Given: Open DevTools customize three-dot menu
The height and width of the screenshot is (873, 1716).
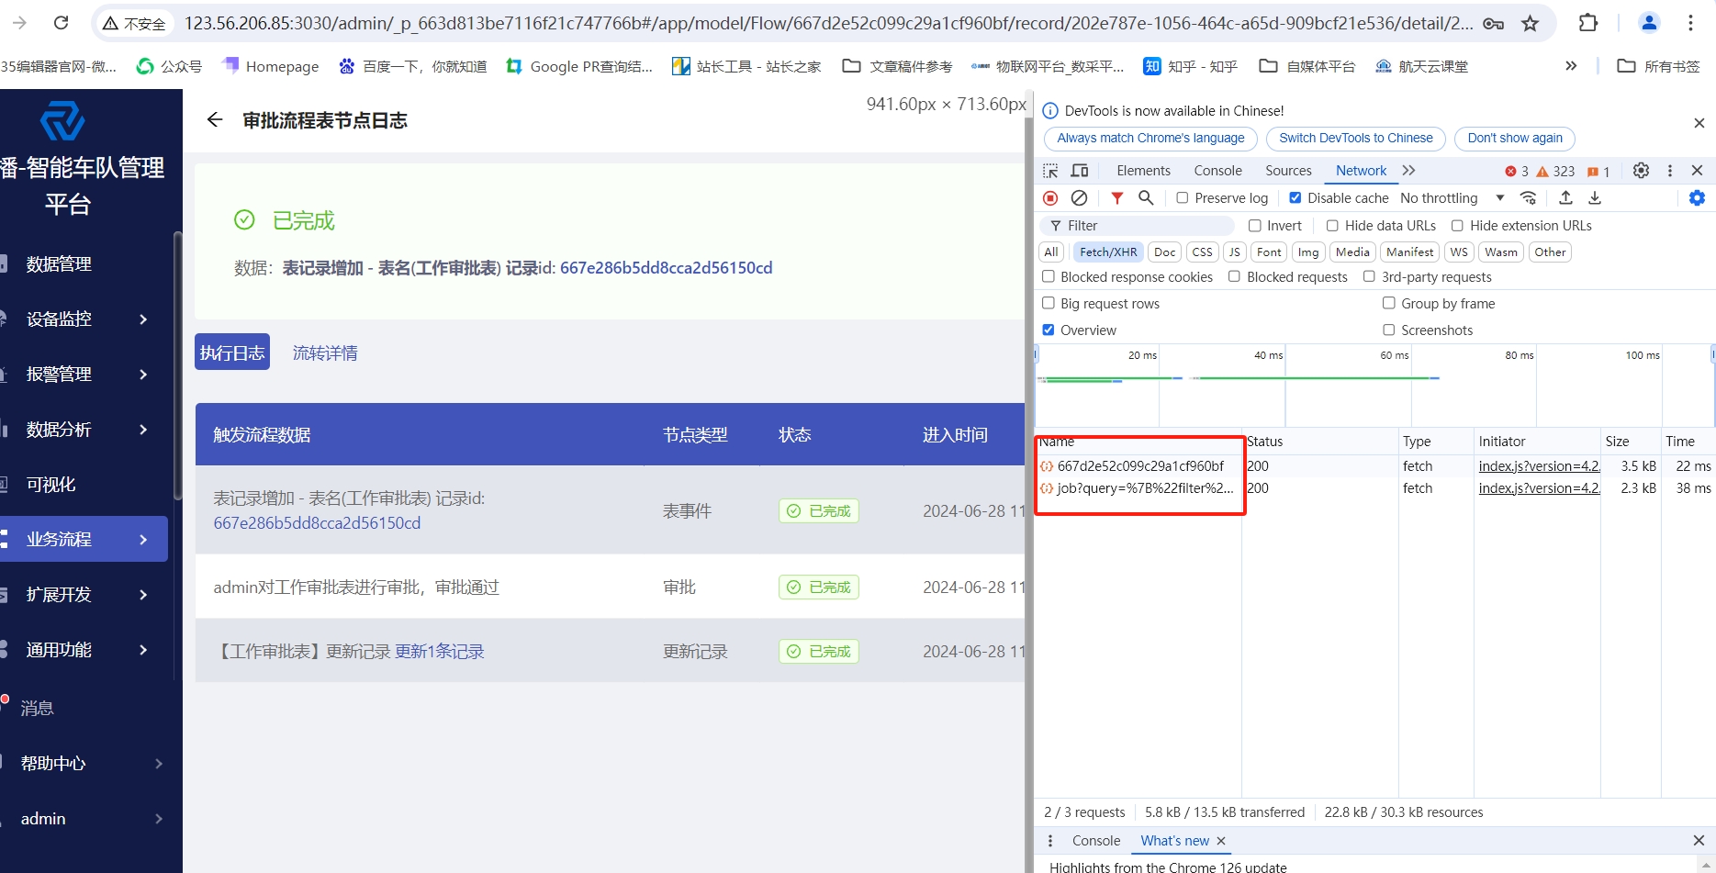Looking at the screenshot, I should [x=1670, y=171].
